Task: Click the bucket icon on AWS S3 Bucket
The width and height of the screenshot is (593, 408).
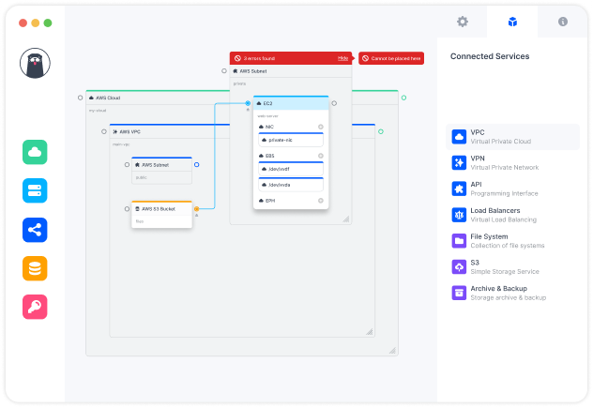Action: pos(137,209)
